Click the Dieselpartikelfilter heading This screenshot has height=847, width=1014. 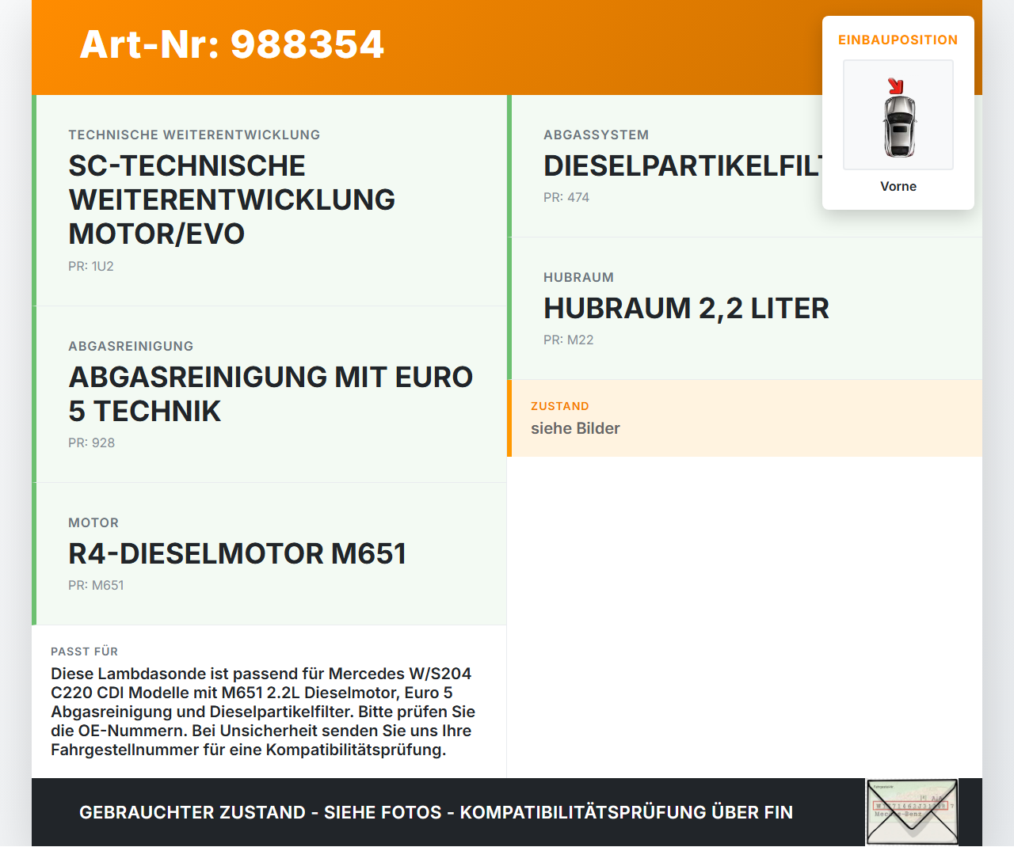pyautogui.click(x=683, y=166)
